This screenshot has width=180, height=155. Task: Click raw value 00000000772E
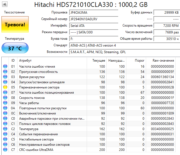[x=162, y=103]
